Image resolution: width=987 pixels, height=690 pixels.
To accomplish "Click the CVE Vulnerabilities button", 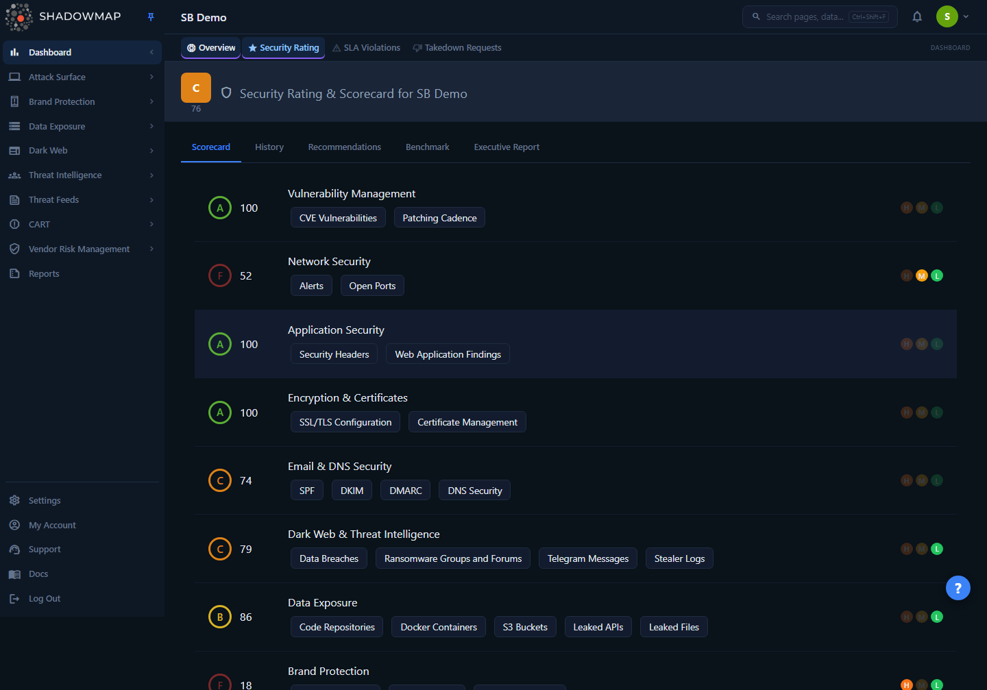I will pyautogui.click(x=338, y=218).
